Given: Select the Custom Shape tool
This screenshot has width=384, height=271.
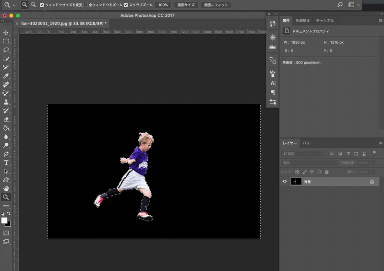Looking at the screenshot, I should (6, 180).
